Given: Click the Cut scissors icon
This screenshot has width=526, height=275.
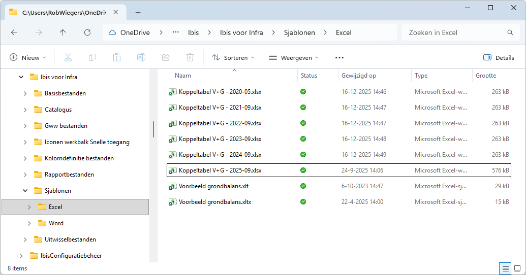Looking at the screenshot, I should (68, 58).
